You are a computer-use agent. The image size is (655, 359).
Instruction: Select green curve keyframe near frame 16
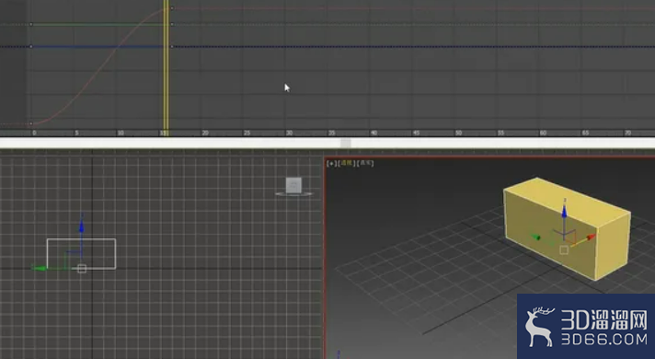(172, 24)
